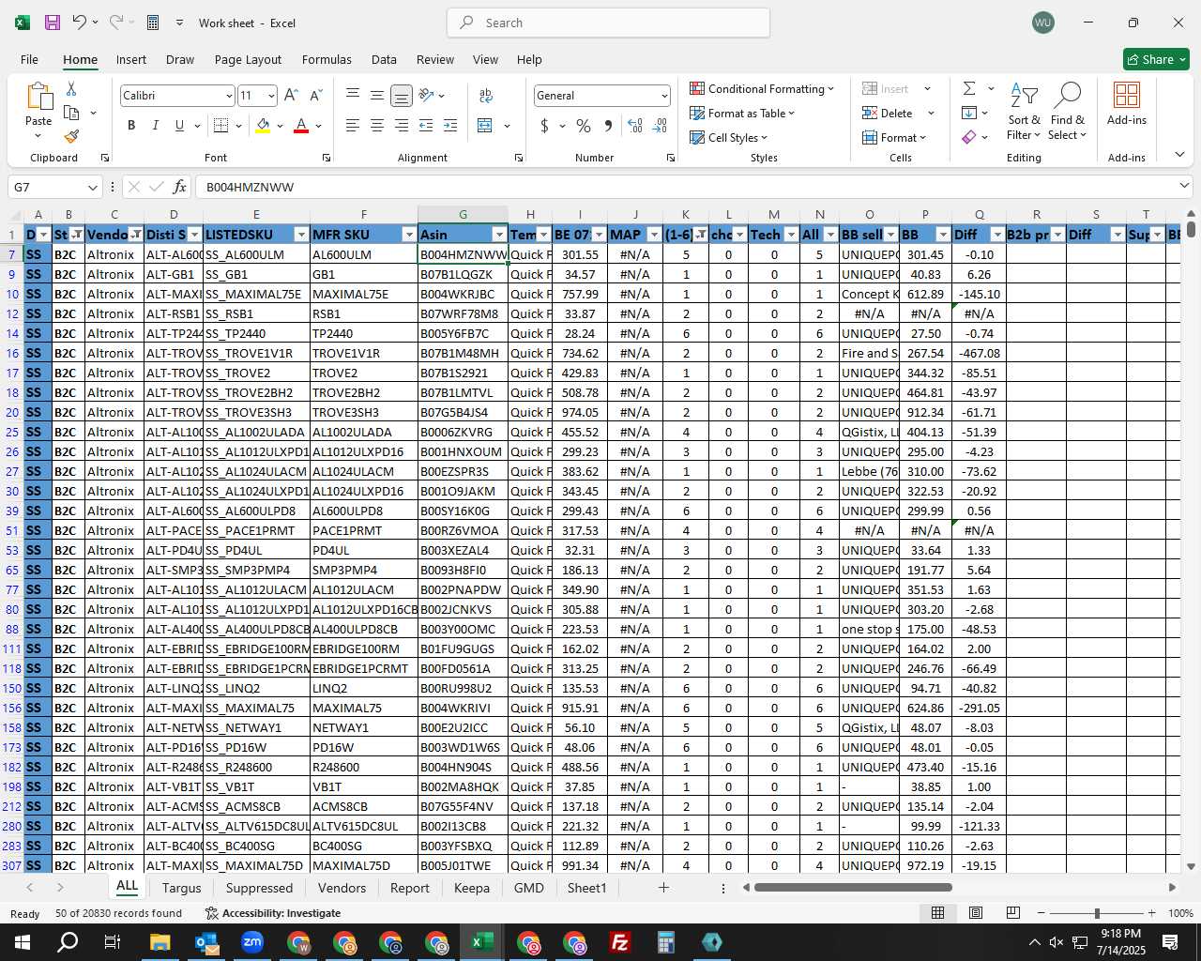Click the Decrease Decimal icon
The width and height of the screenshot is (1201, 961).
[660, 126]
